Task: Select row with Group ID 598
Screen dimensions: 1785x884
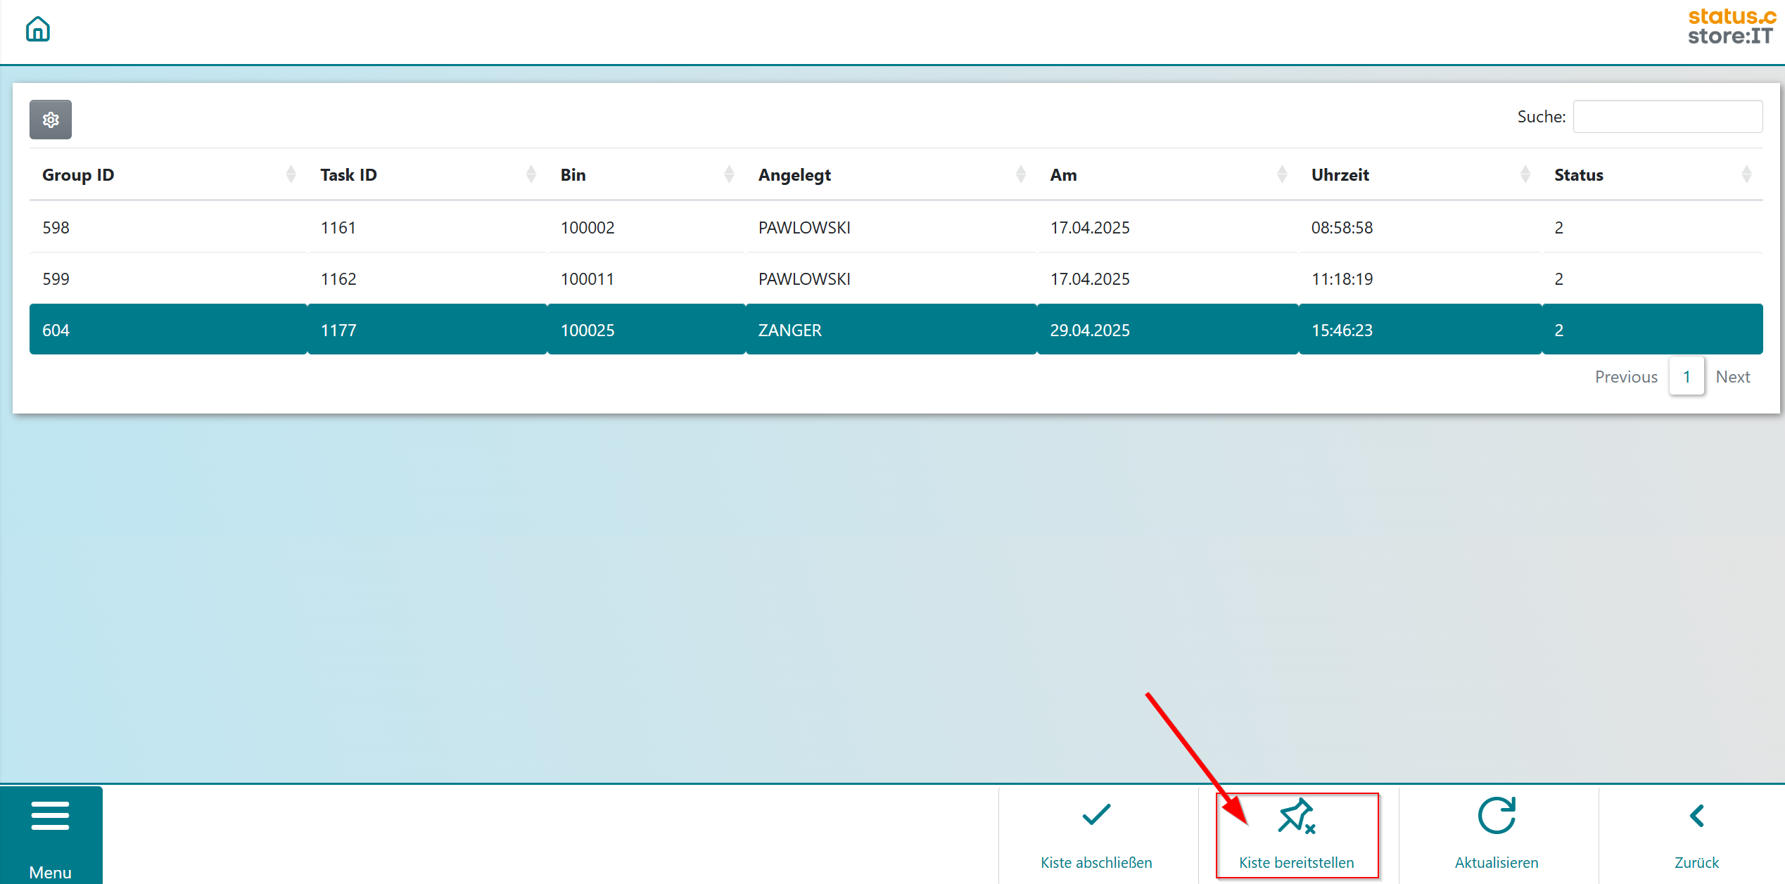Action: pos(56,227)
